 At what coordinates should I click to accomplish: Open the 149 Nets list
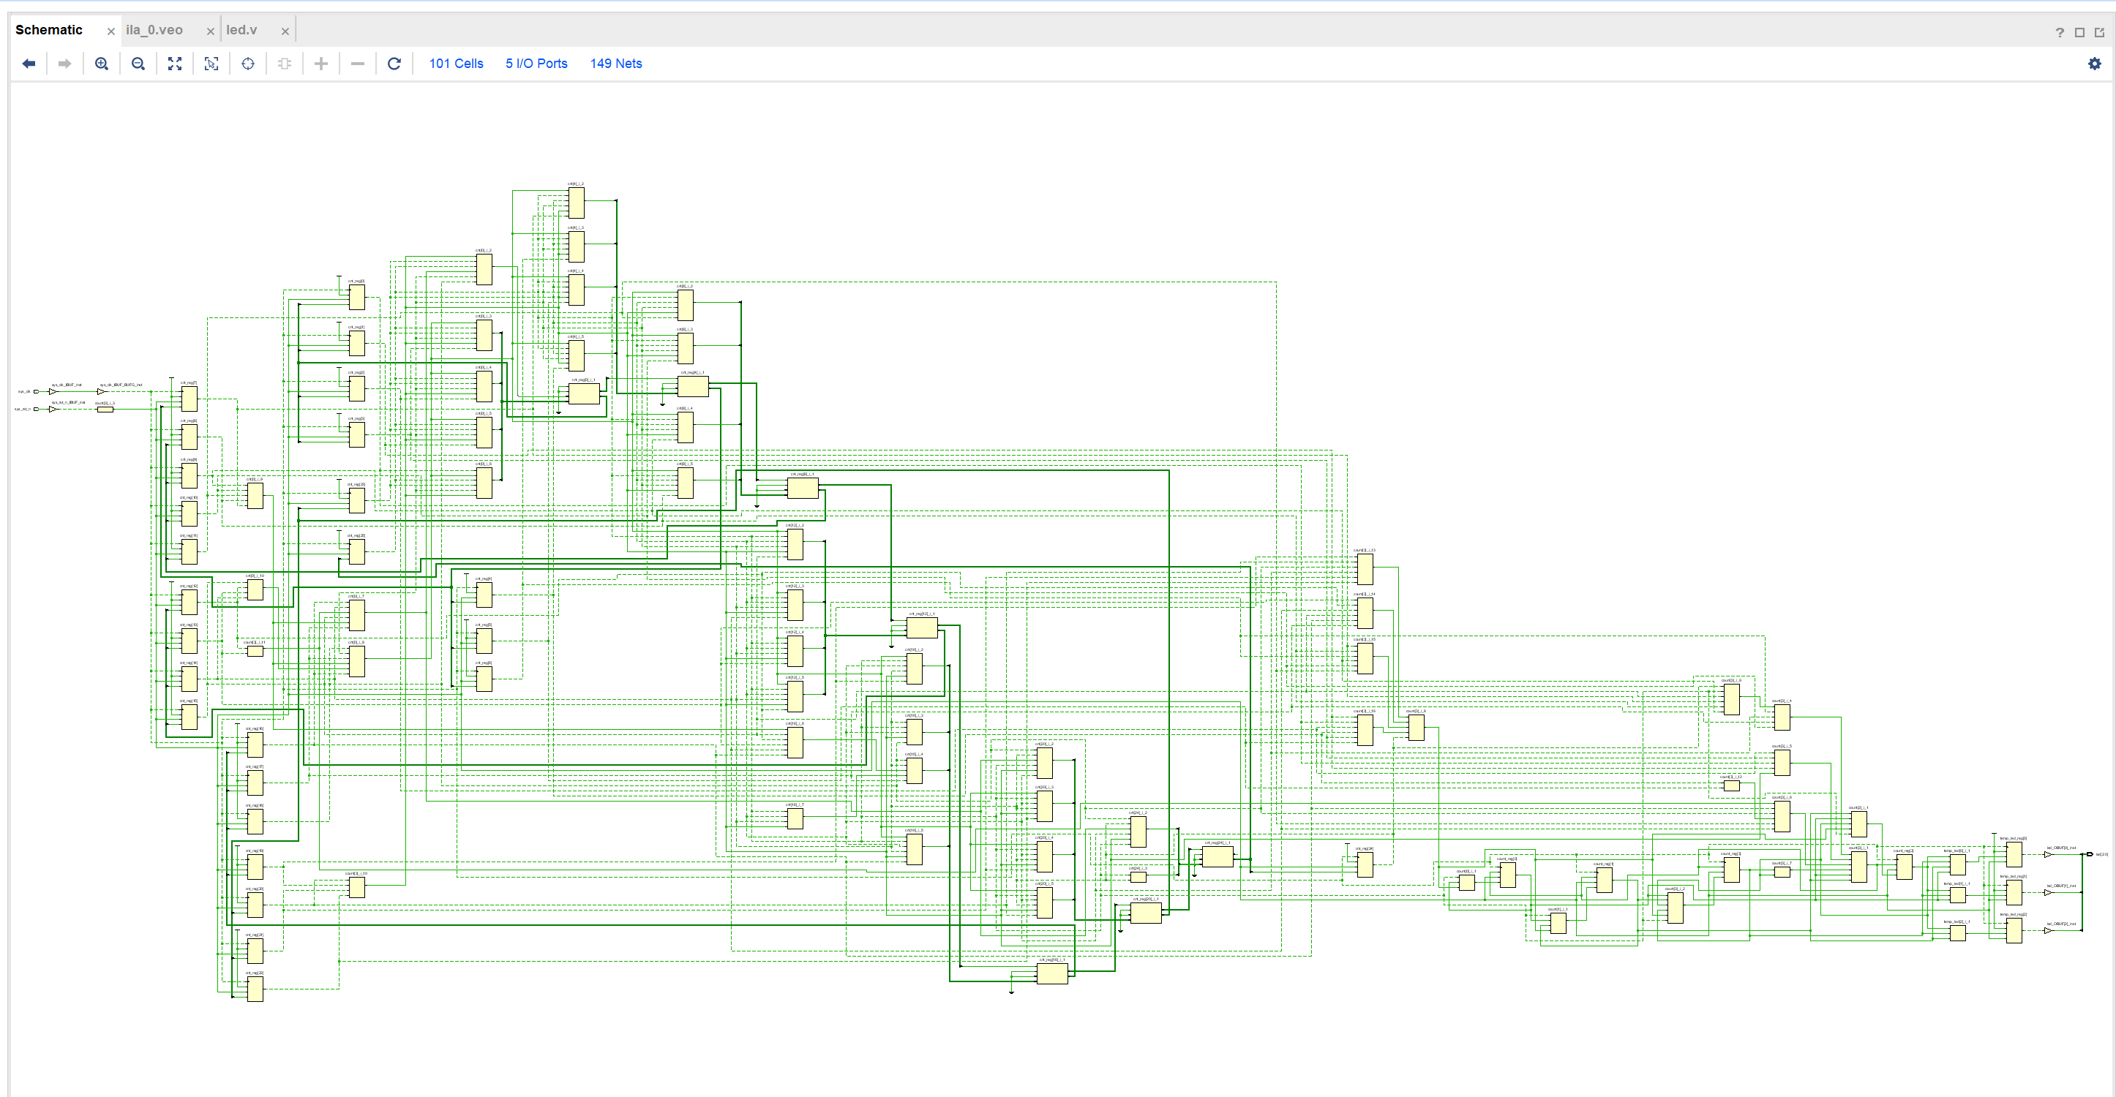pyautogui.click(x=615, y=63)
